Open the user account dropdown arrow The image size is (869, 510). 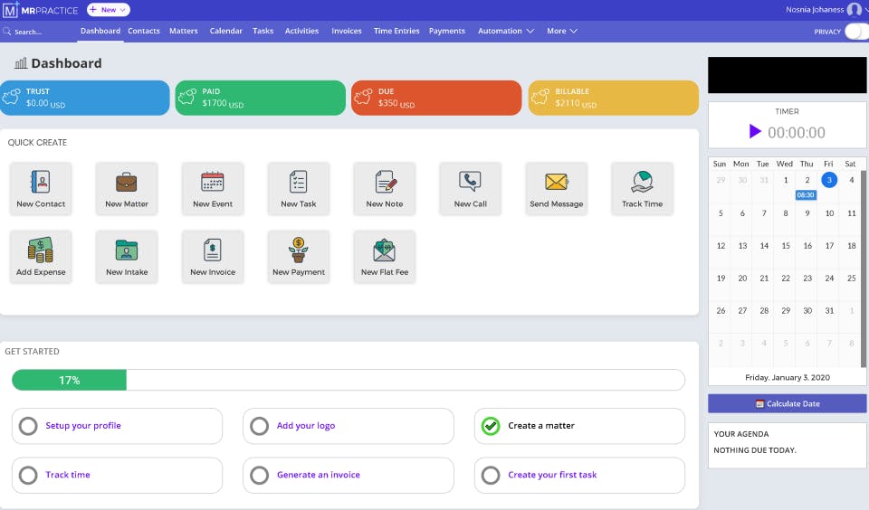pyautogui.click(x=866, y=10)
